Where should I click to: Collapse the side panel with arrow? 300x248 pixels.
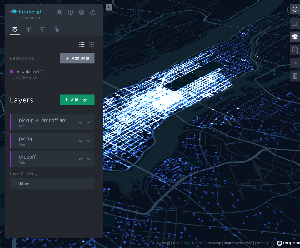pyautogui.click(x=109, y=7)
